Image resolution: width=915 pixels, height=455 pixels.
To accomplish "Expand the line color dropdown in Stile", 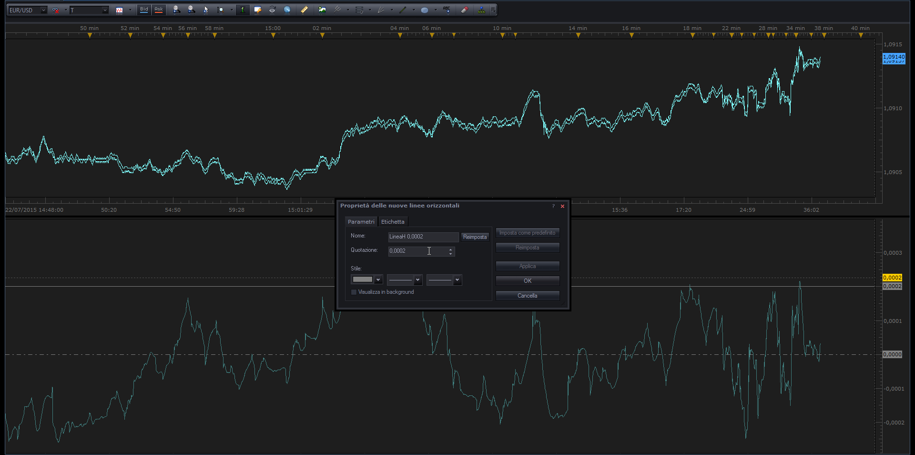I will pos(378,280).
